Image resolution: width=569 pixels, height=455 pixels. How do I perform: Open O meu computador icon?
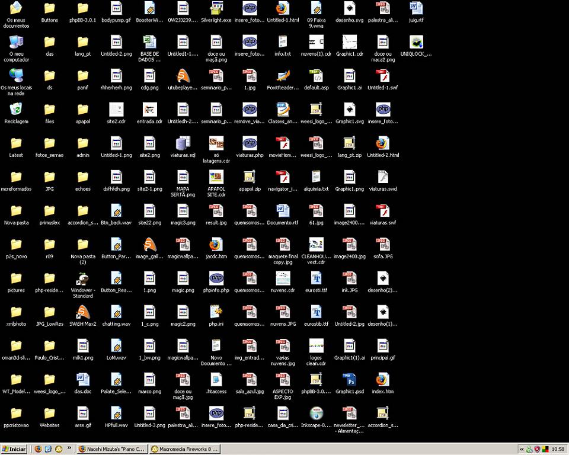pos(16,43)
